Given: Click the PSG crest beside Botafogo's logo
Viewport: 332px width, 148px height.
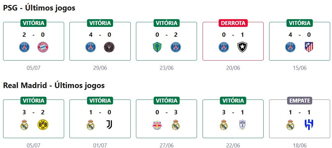Looking at the screenshot, I should pyautogui.click(x=224, y=47).
